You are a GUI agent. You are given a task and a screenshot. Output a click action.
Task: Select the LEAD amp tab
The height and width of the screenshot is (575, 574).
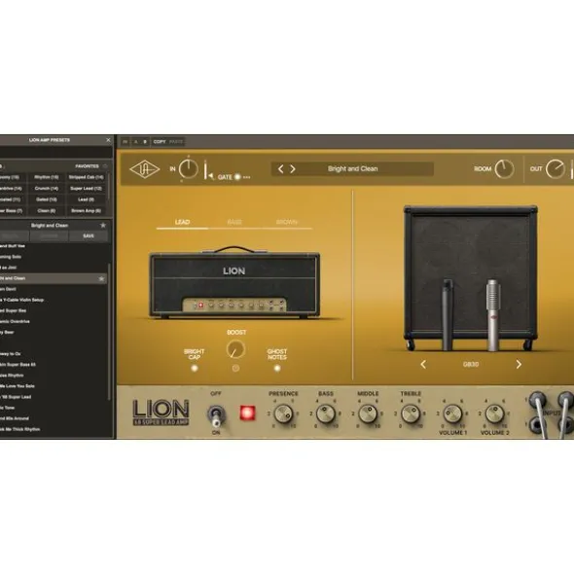coord(182,222)
